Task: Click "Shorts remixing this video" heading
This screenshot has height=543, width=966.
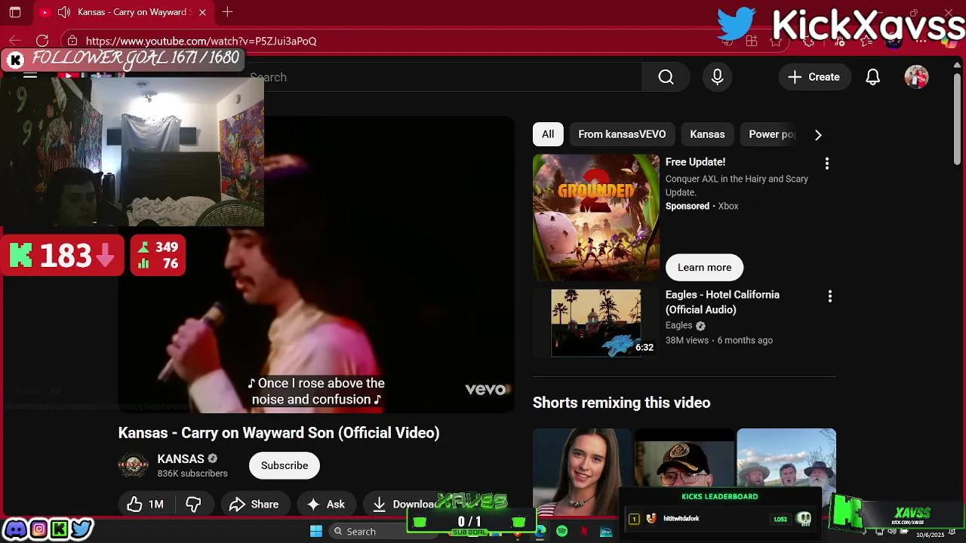Action: pyautogui.click(x=621, y=403)
